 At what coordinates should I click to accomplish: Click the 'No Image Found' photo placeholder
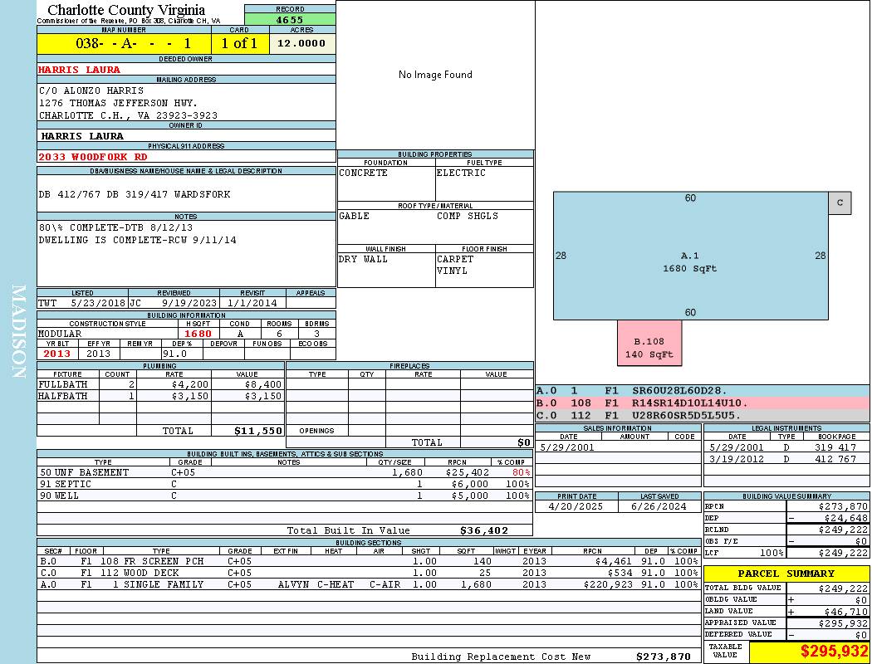tap(435, 75)
